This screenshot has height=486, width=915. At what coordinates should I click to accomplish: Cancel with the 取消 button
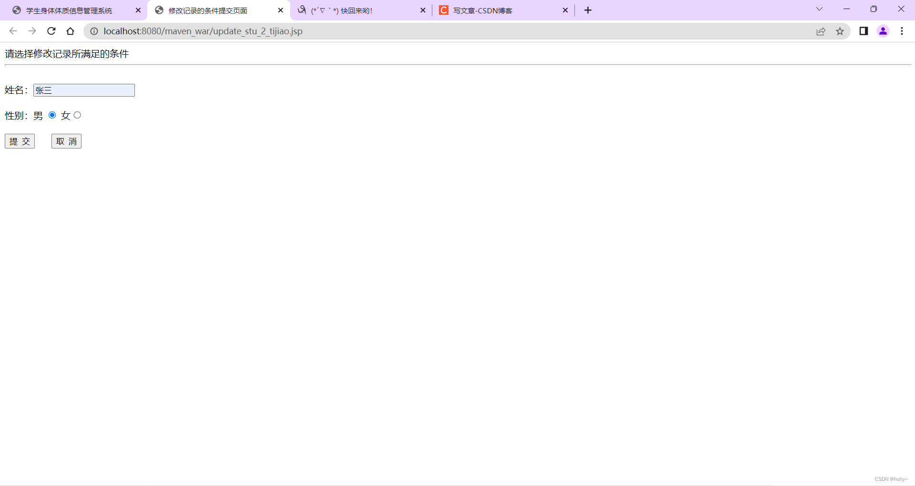(66, 141)
